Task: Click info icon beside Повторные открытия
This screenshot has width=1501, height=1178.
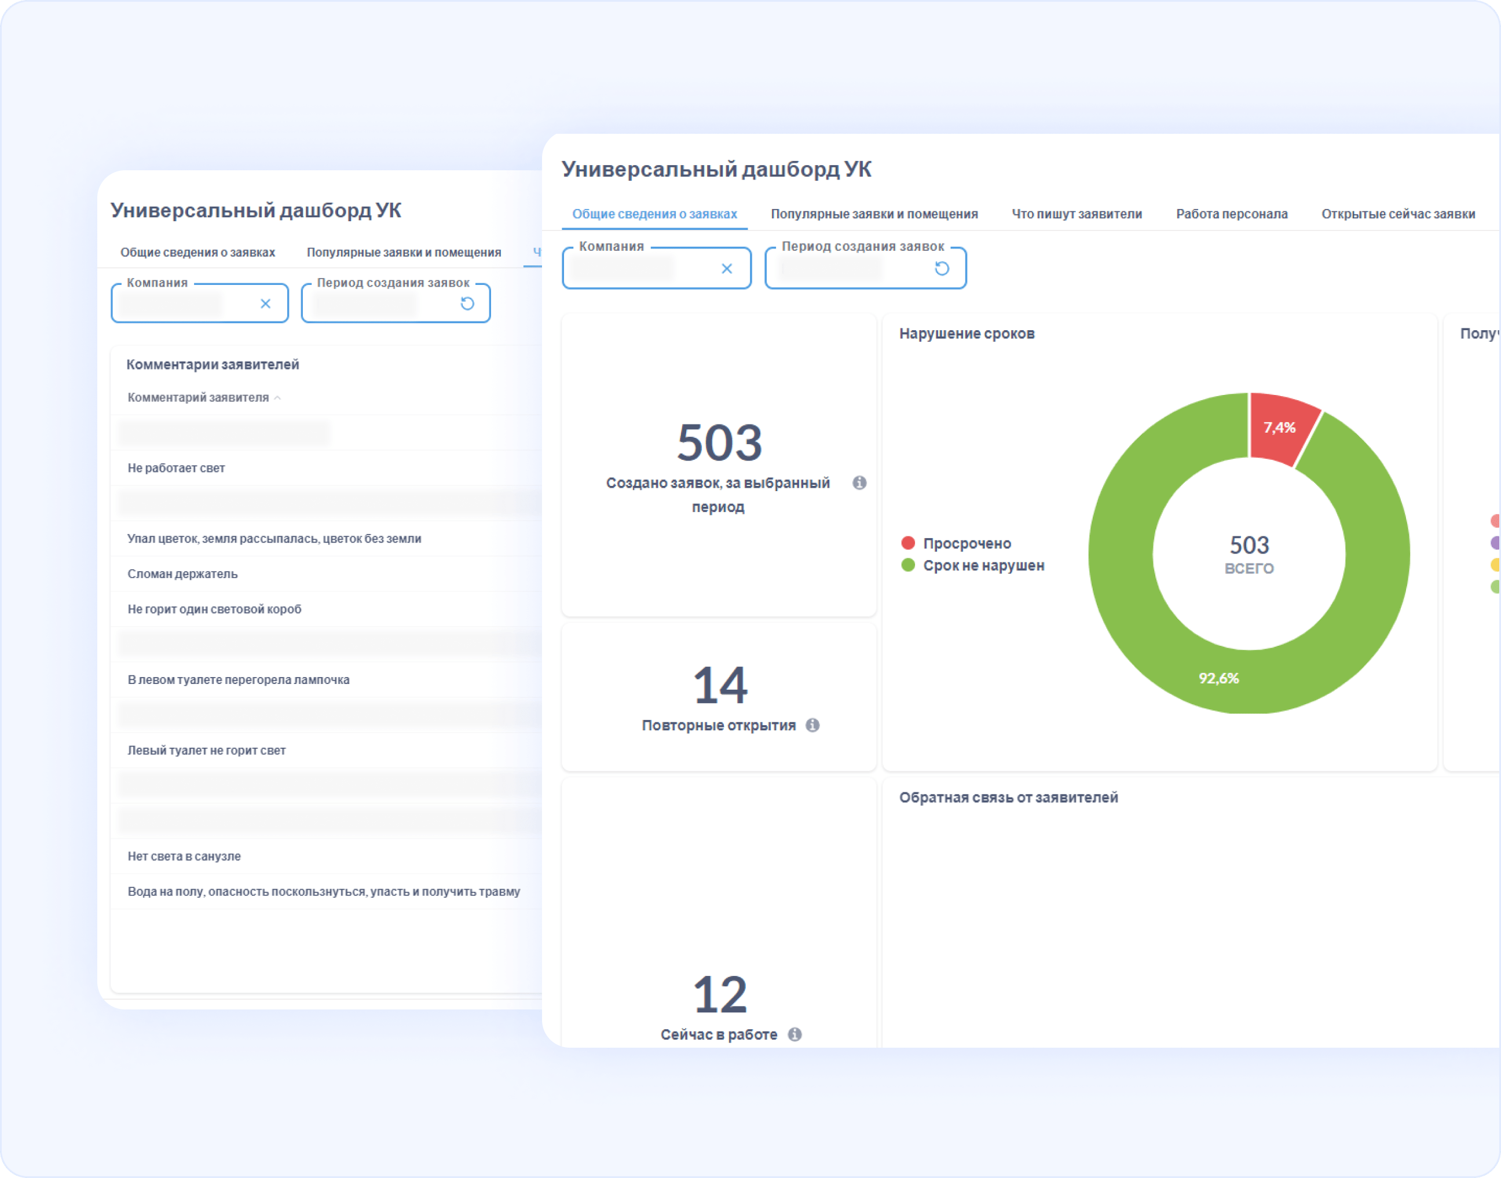Action: coord(812,725)
